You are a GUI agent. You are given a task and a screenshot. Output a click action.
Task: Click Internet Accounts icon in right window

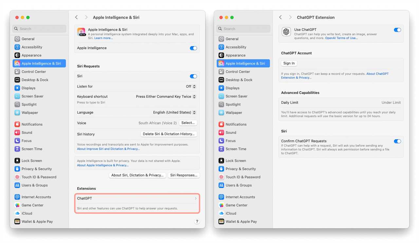coord(221,197)
